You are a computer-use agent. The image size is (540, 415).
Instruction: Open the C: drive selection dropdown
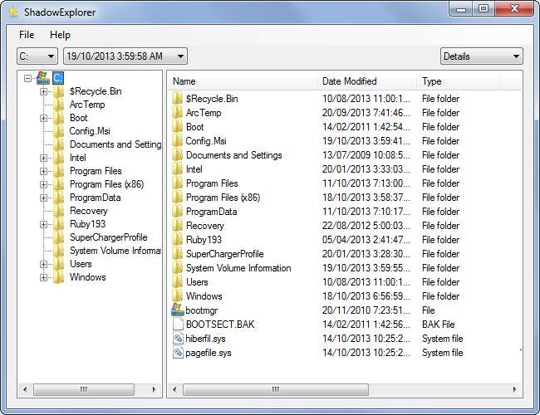coord(37,56)
